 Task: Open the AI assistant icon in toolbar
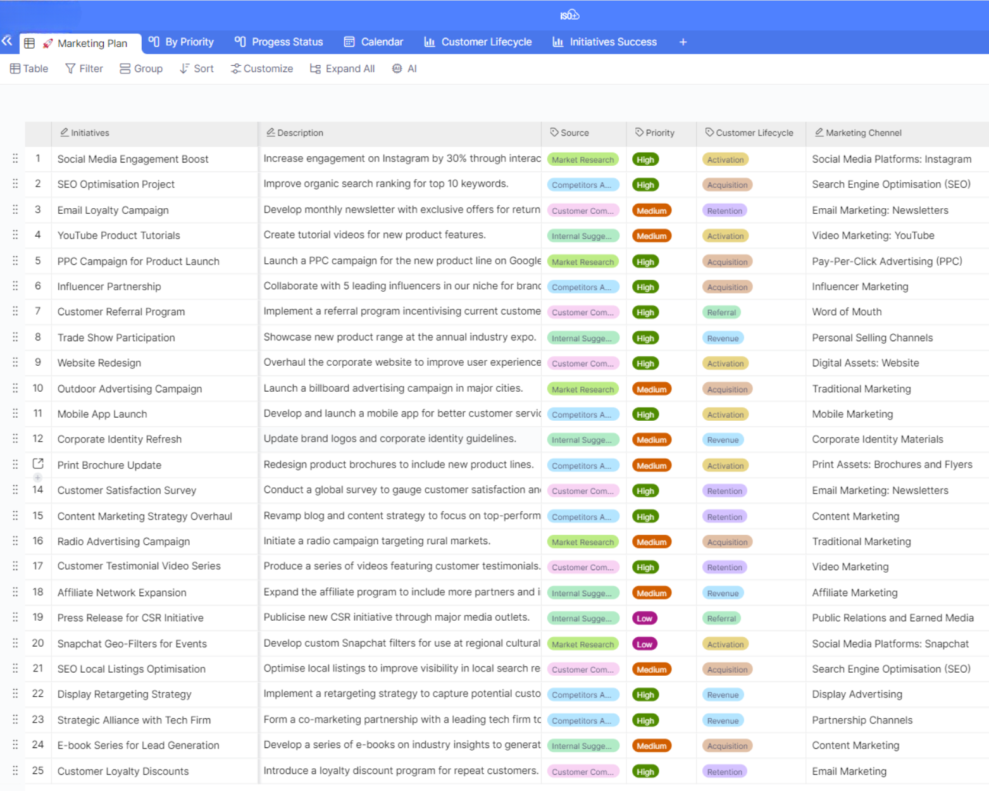click(x=397, y=68)
